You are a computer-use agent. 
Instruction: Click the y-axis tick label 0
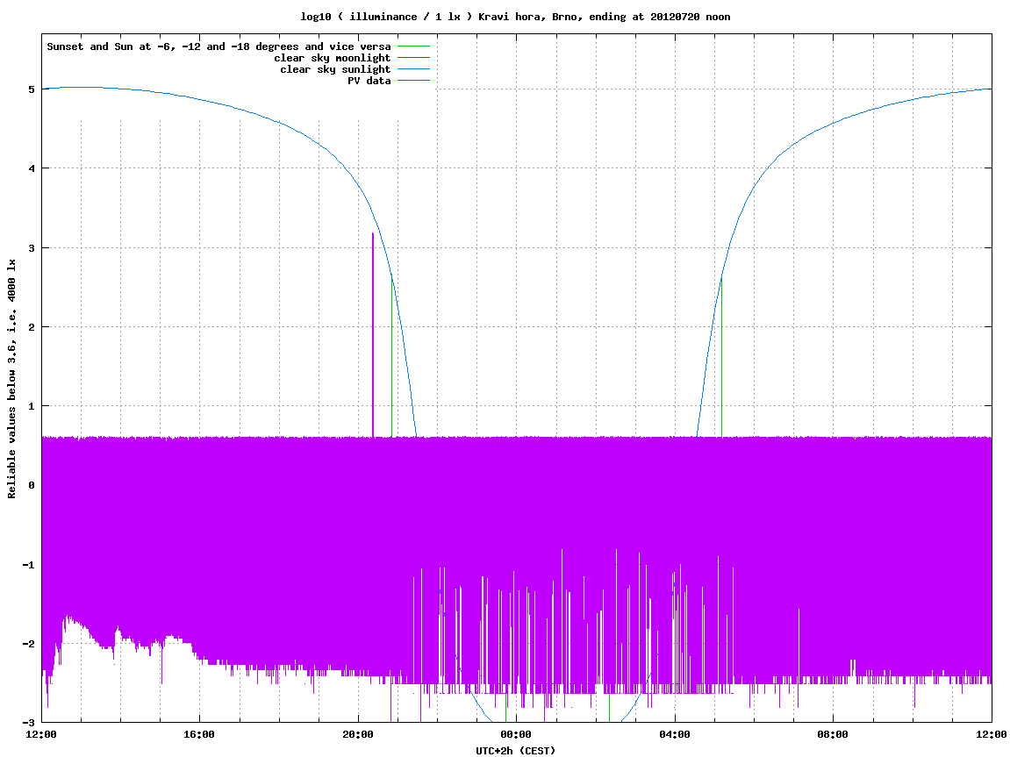pyautogui.click(x=31, y=485)
